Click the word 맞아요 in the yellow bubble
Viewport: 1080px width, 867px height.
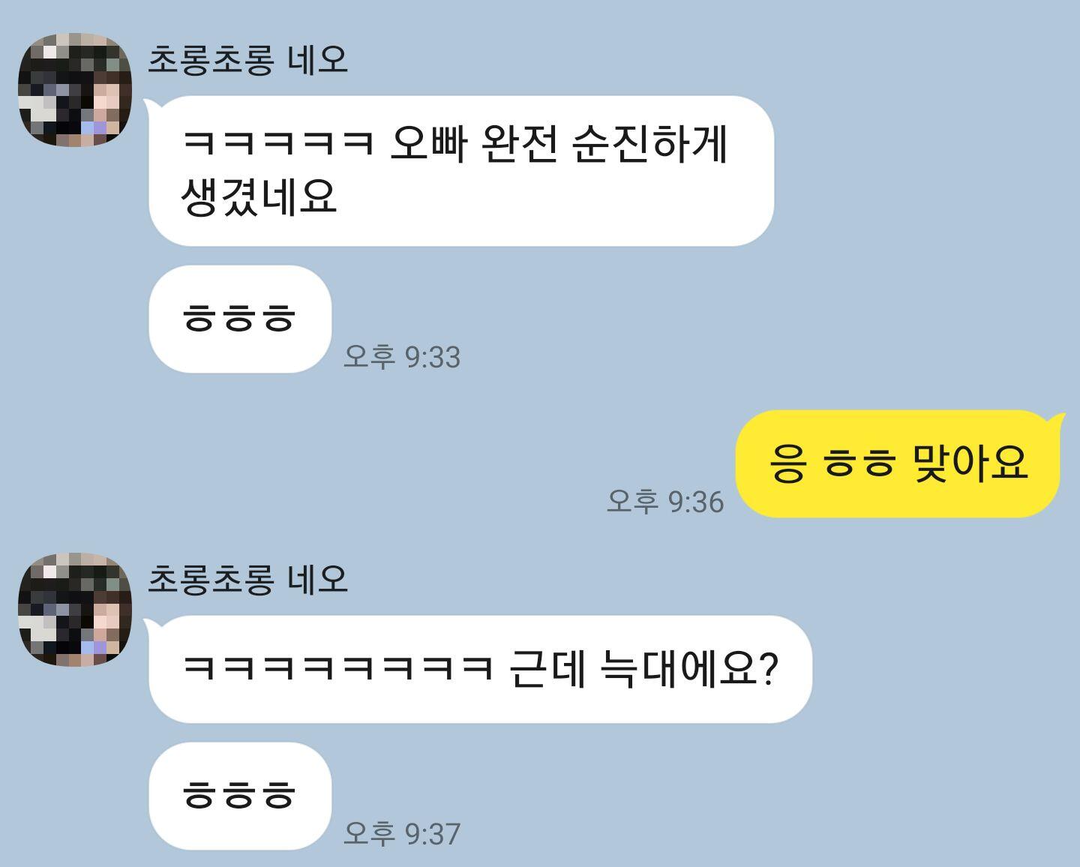pos(970,463)
